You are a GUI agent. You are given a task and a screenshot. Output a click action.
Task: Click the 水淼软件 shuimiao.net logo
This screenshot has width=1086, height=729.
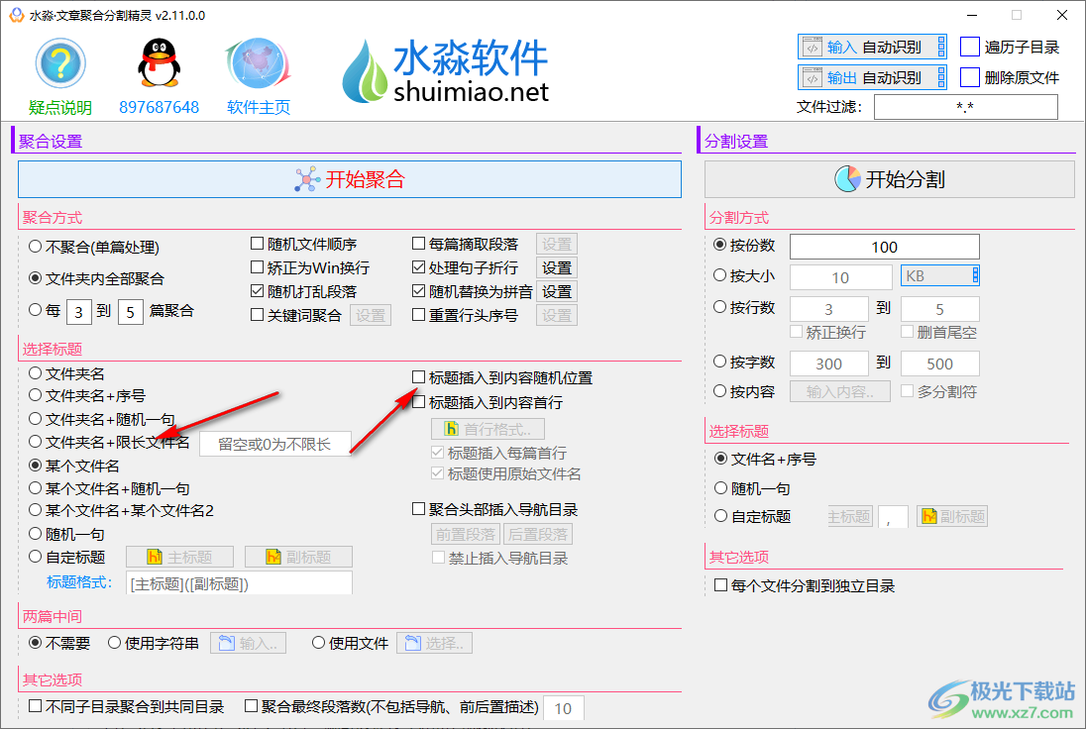(x=447, y=70)
